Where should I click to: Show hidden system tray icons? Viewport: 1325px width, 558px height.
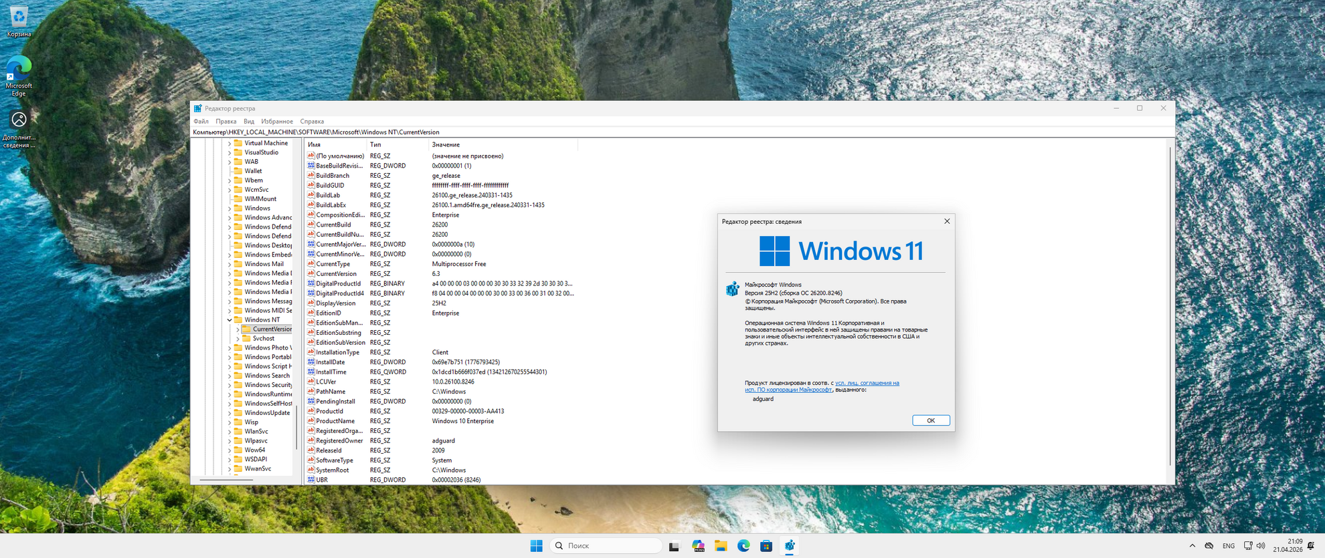click(x=1192, y=546)
